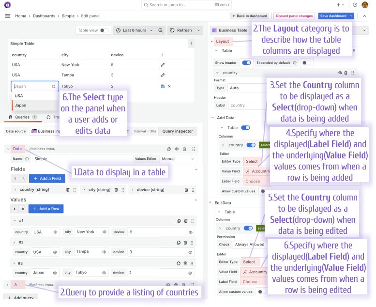Edit the Tampa row with pencil icon
The width and height of the screenshot is (376, 307).
click(163, 75)
